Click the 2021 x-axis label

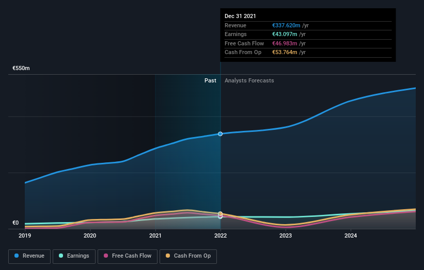(x=155, y=236)
